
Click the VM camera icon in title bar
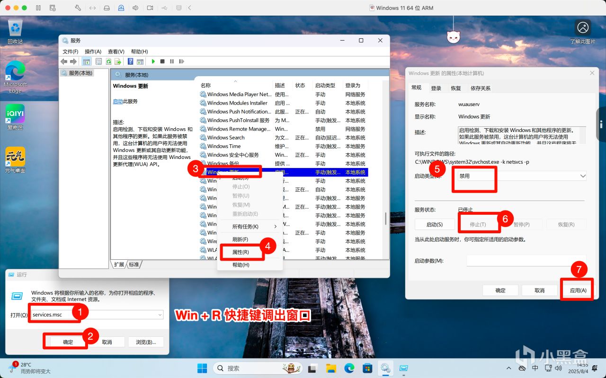pyautogui.click(x=150, y=8)
